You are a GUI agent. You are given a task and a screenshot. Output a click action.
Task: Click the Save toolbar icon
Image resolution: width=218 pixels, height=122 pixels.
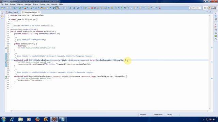point(7,8)
